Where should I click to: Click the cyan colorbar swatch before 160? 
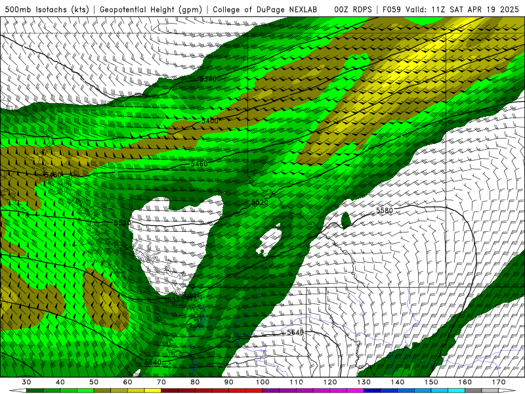click(456, 391)
